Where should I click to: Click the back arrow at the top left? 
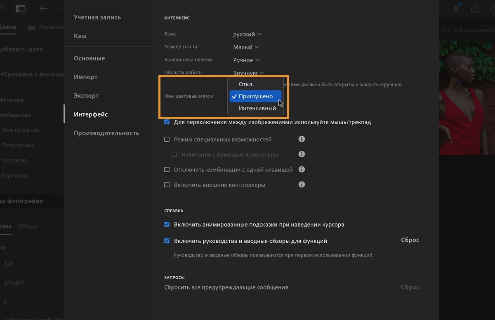coord(44,8)
